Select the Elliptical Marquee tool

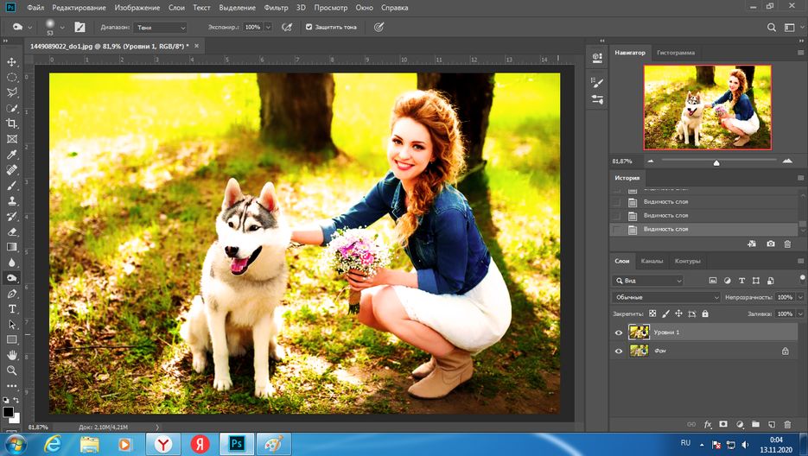(11, 77)
